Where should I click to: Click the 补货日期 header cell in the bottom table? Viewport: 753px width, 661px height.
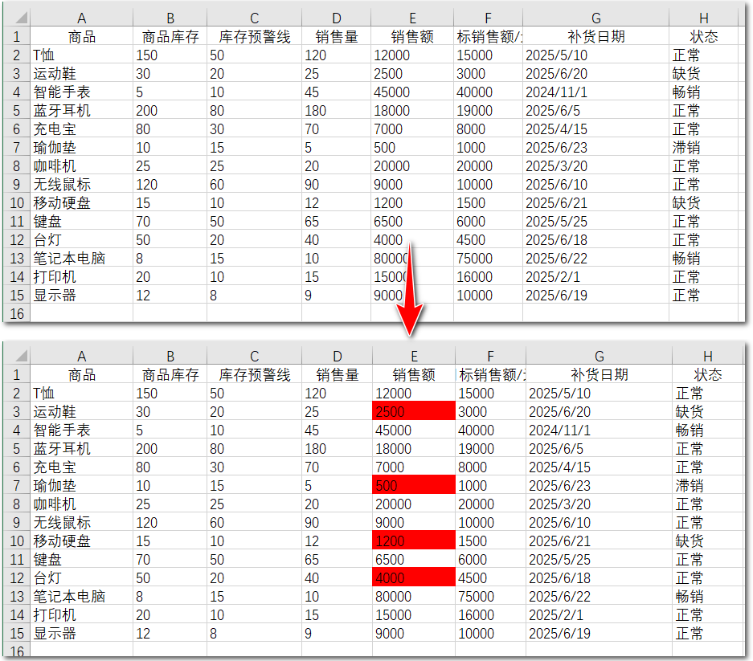pos(600,374)
